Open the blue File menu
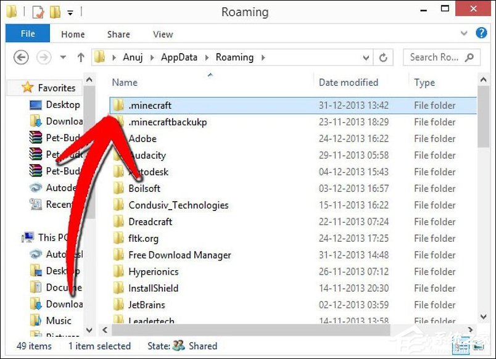The image size is (496, 359). coord(27,33)
